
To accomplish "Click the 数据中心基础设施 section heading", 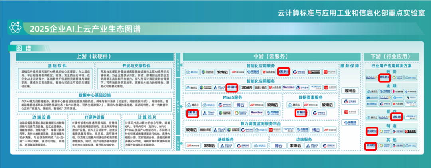I will [x=95, y=95].
